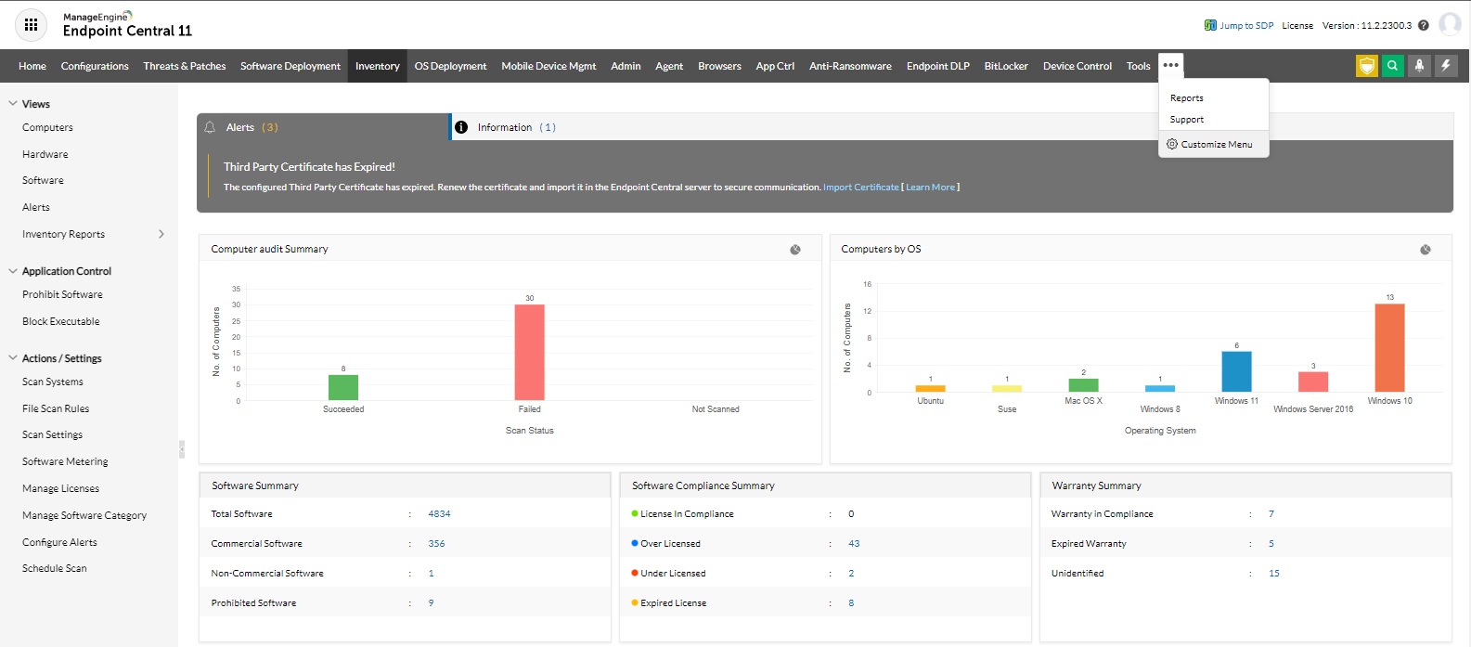
Task: Click the yellow shield security icon
Action: tap(1366, 66)
